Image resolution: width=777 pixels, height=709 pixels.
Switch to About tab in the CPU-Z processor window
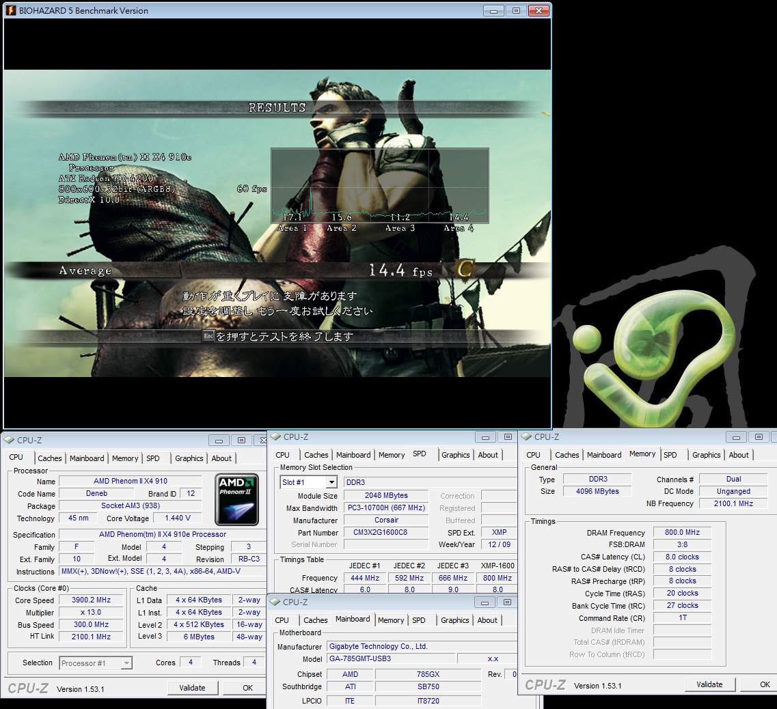[x=221, y=458]
